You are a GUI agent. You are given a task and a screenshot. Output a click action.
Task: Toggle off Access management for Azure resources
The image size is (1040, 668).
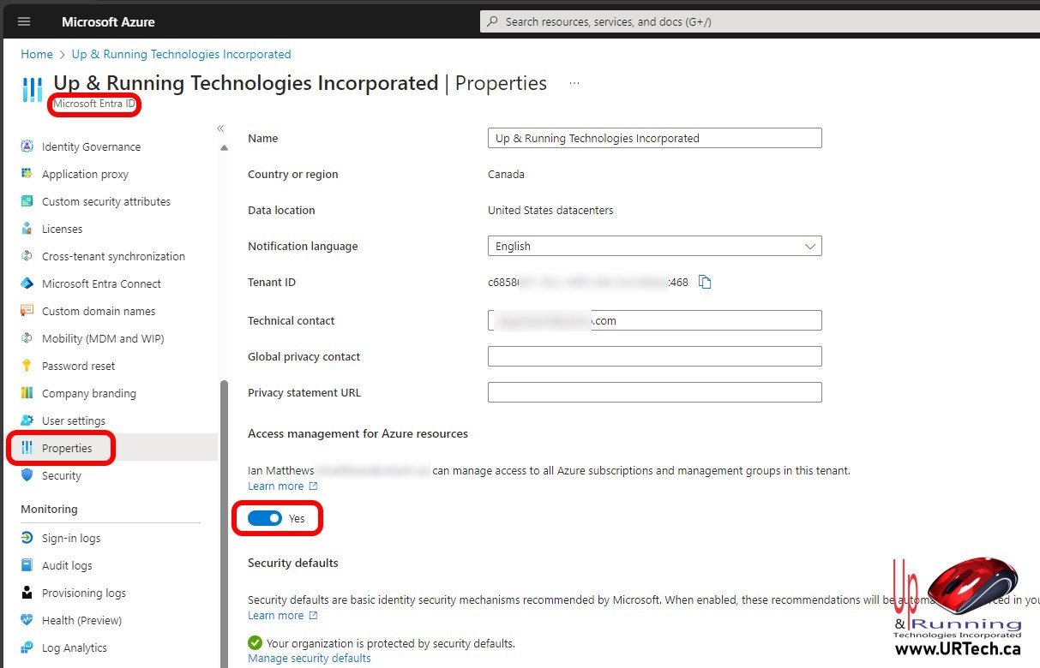(x=265, y=518)
